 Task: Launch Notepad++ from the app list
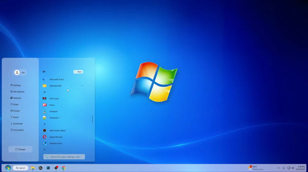click(54, 118)
